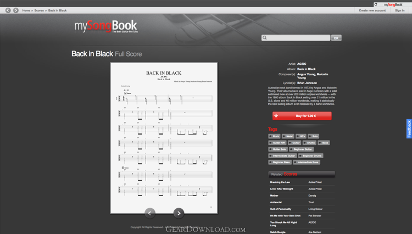Open the Scores breadcrumb

pyautogui.click(x=39, y=10)
